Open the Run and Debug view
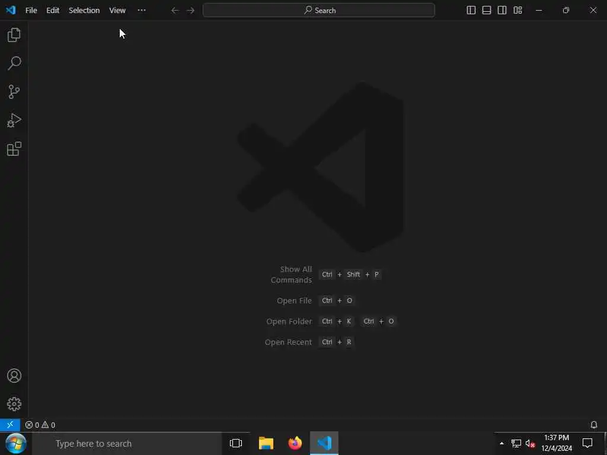This screenshot has width=607, height=455. click(x=14, y=120)
